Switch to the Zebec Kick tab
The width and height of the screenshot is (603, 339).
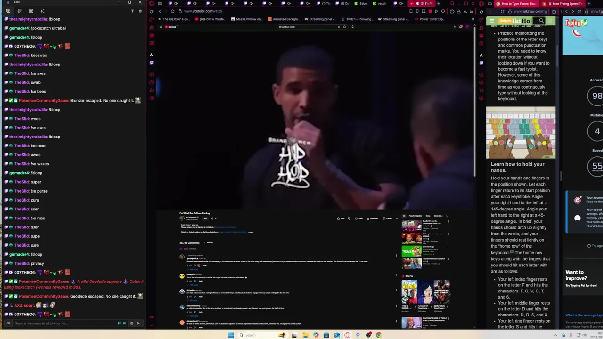[361, 3]
